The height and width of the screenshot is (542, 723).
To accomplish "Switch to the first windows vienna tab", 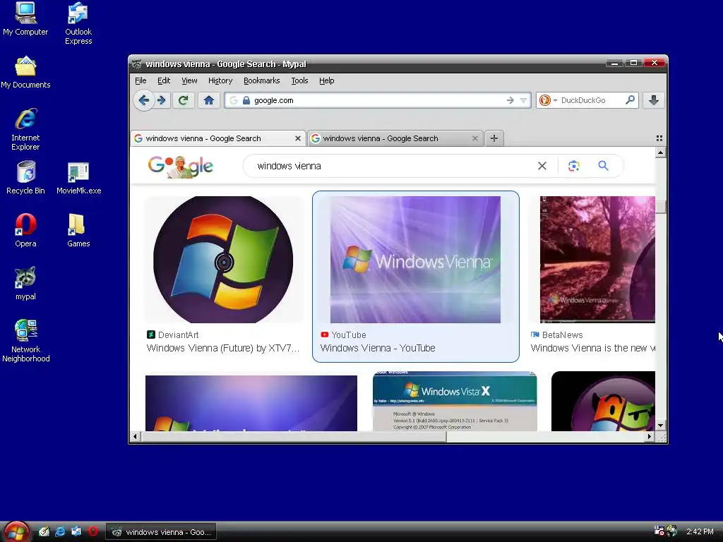I will [x=217, y=138].
